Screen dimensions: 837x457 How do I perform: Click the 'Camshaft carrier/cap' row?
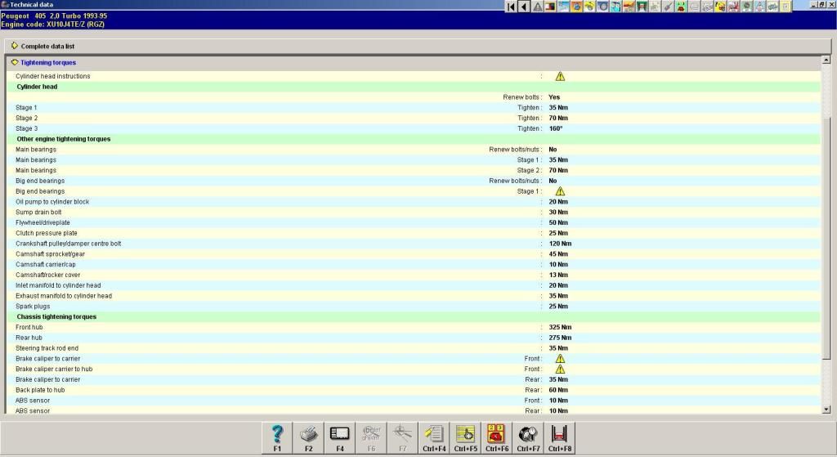414,264
